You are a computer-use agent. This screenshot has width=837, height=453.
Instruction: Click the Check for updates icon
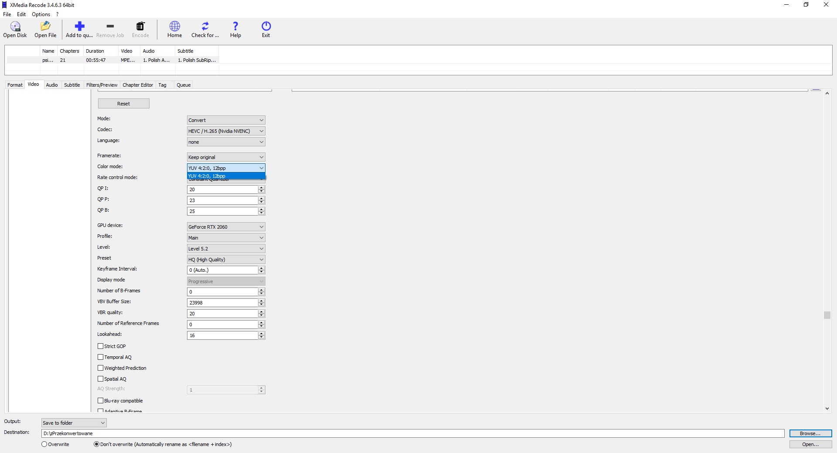(205, 27)
